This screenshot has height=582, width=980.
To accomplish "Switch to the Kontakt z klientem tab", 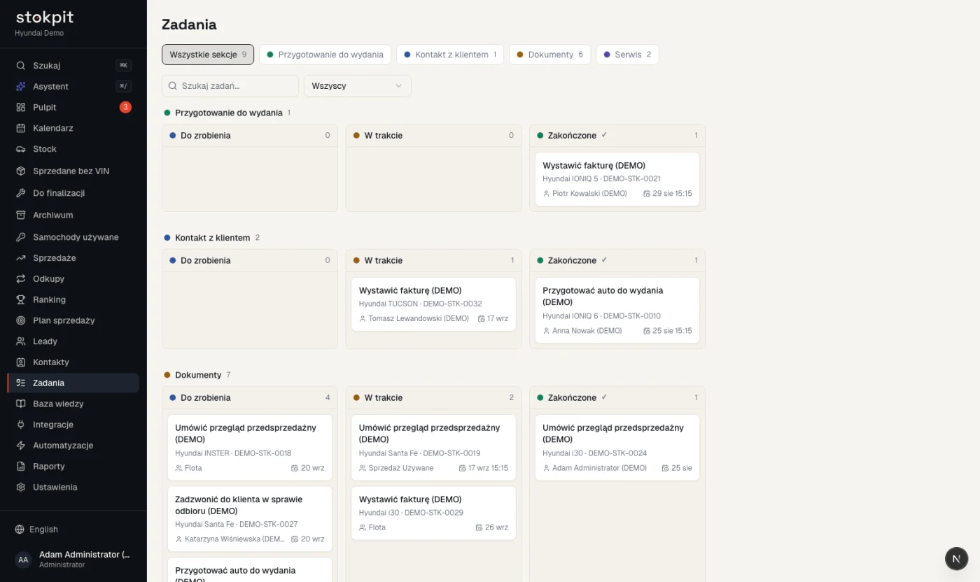I will click(450, 55).
